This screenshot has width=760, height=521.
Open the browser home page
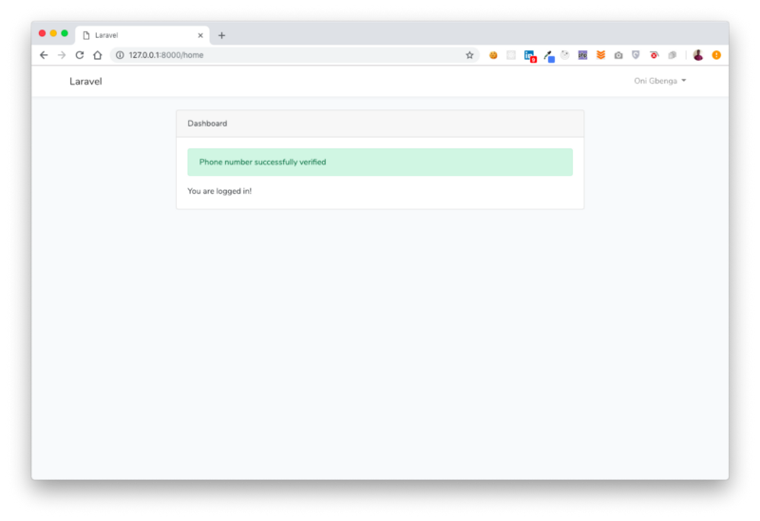click(98, 55)
